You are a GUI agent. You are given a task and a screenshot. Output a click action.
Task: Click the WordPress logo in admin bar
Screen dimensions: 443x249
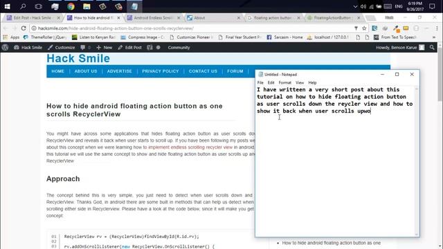(5, 48)
